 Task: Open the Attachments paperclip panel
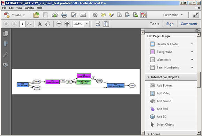[x=6, y=55]
